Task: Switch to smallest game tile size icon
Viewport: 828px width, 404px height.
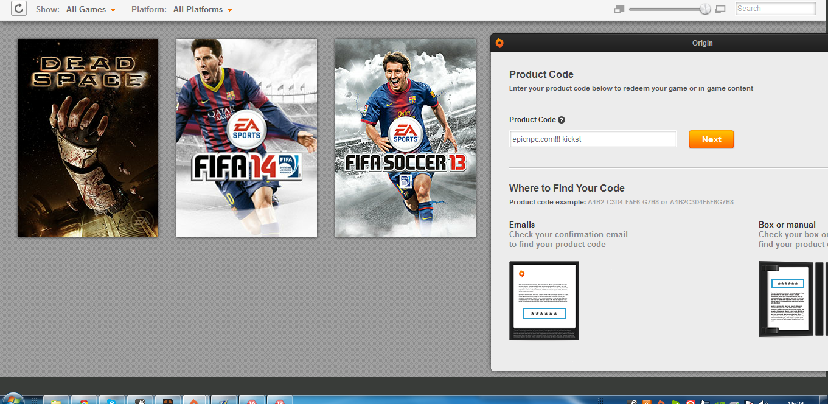Action: [619, 9]
